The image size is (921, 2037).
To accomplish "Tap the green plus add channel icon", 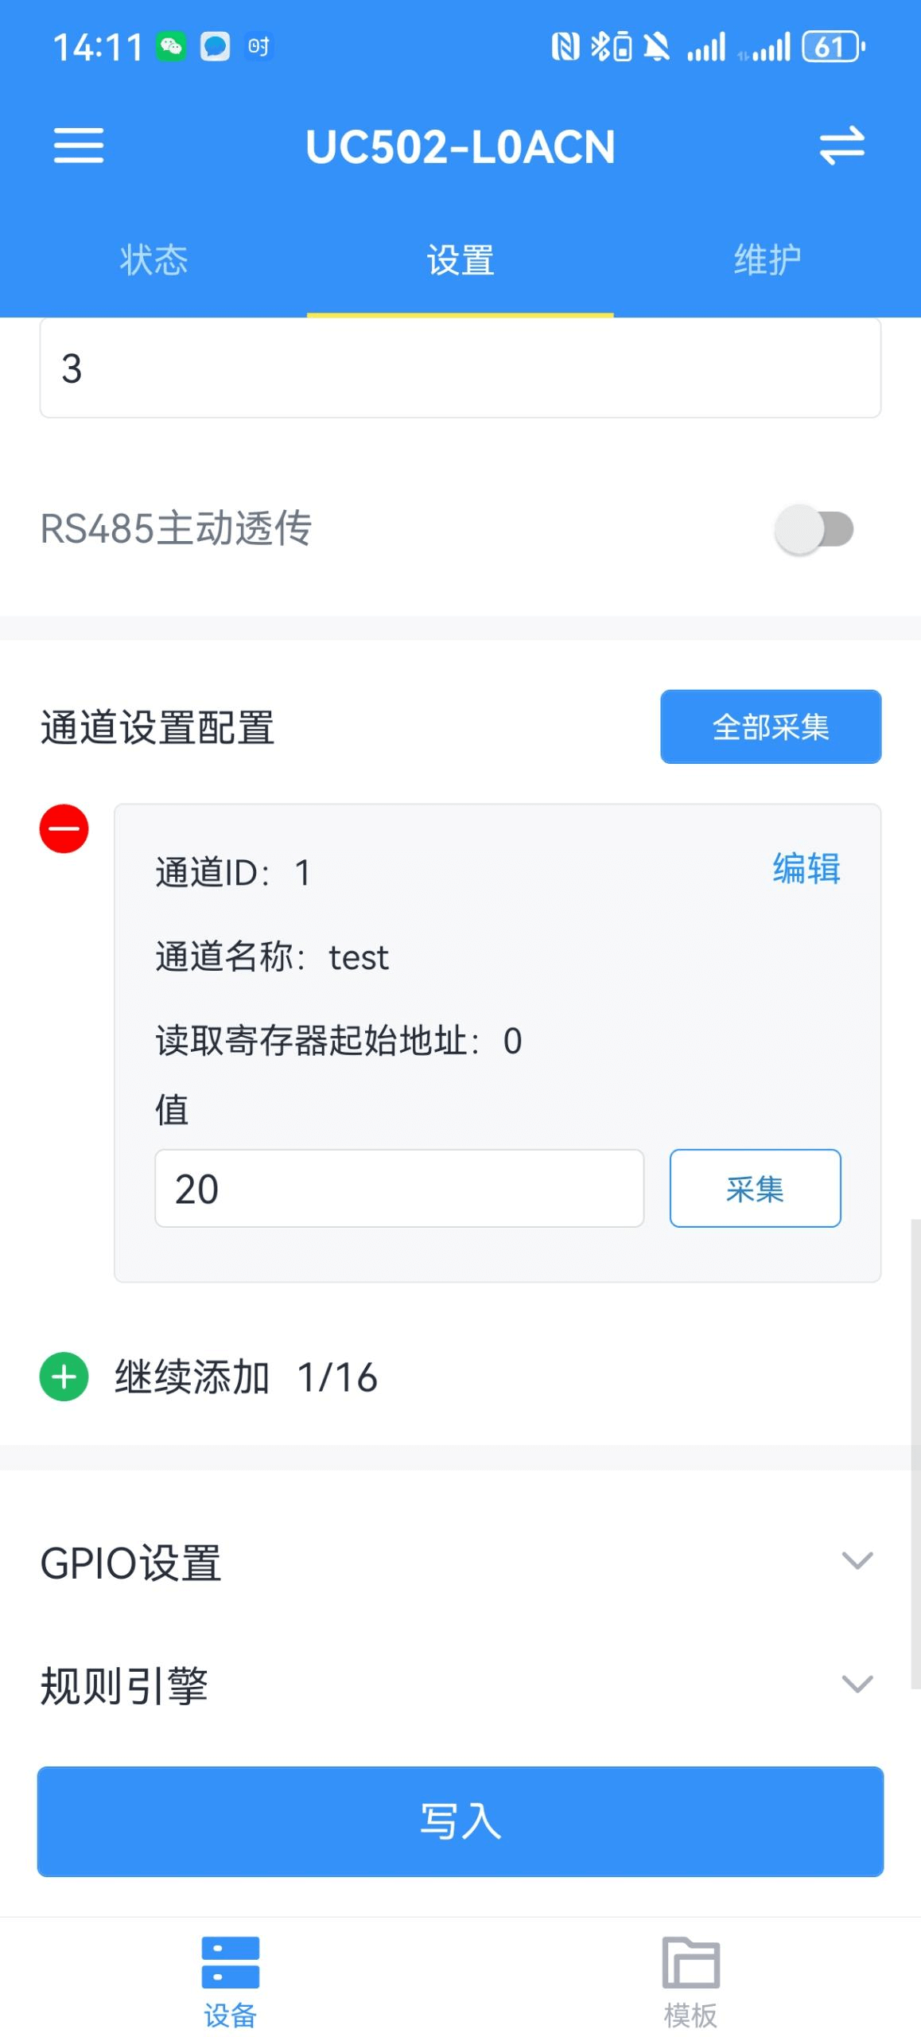I will coord(64,1377).
